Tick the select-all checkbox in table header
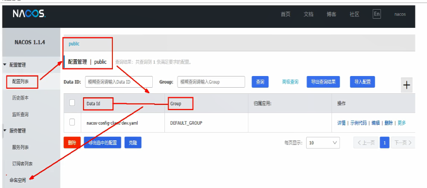427x188 pixels. (72, 103)
